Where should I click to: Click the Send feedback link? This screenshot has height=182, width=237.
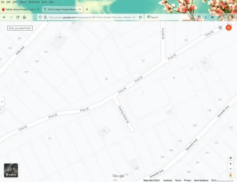coord(201,180)
